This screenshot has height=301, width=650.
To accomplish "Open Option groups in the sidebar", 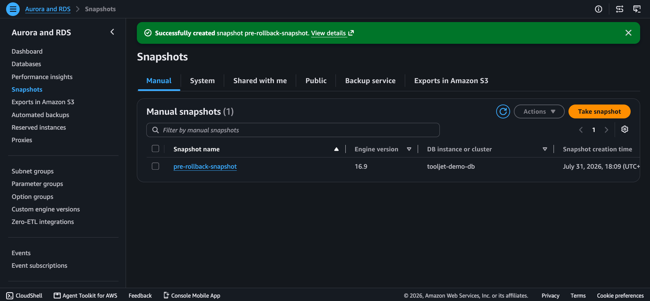I will [32, 196].
